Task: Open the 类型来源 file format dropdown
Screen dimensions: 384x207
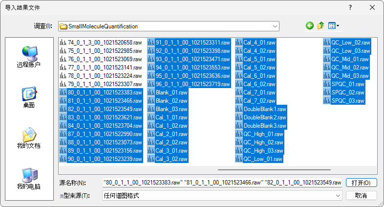Action: coord(339,195)
